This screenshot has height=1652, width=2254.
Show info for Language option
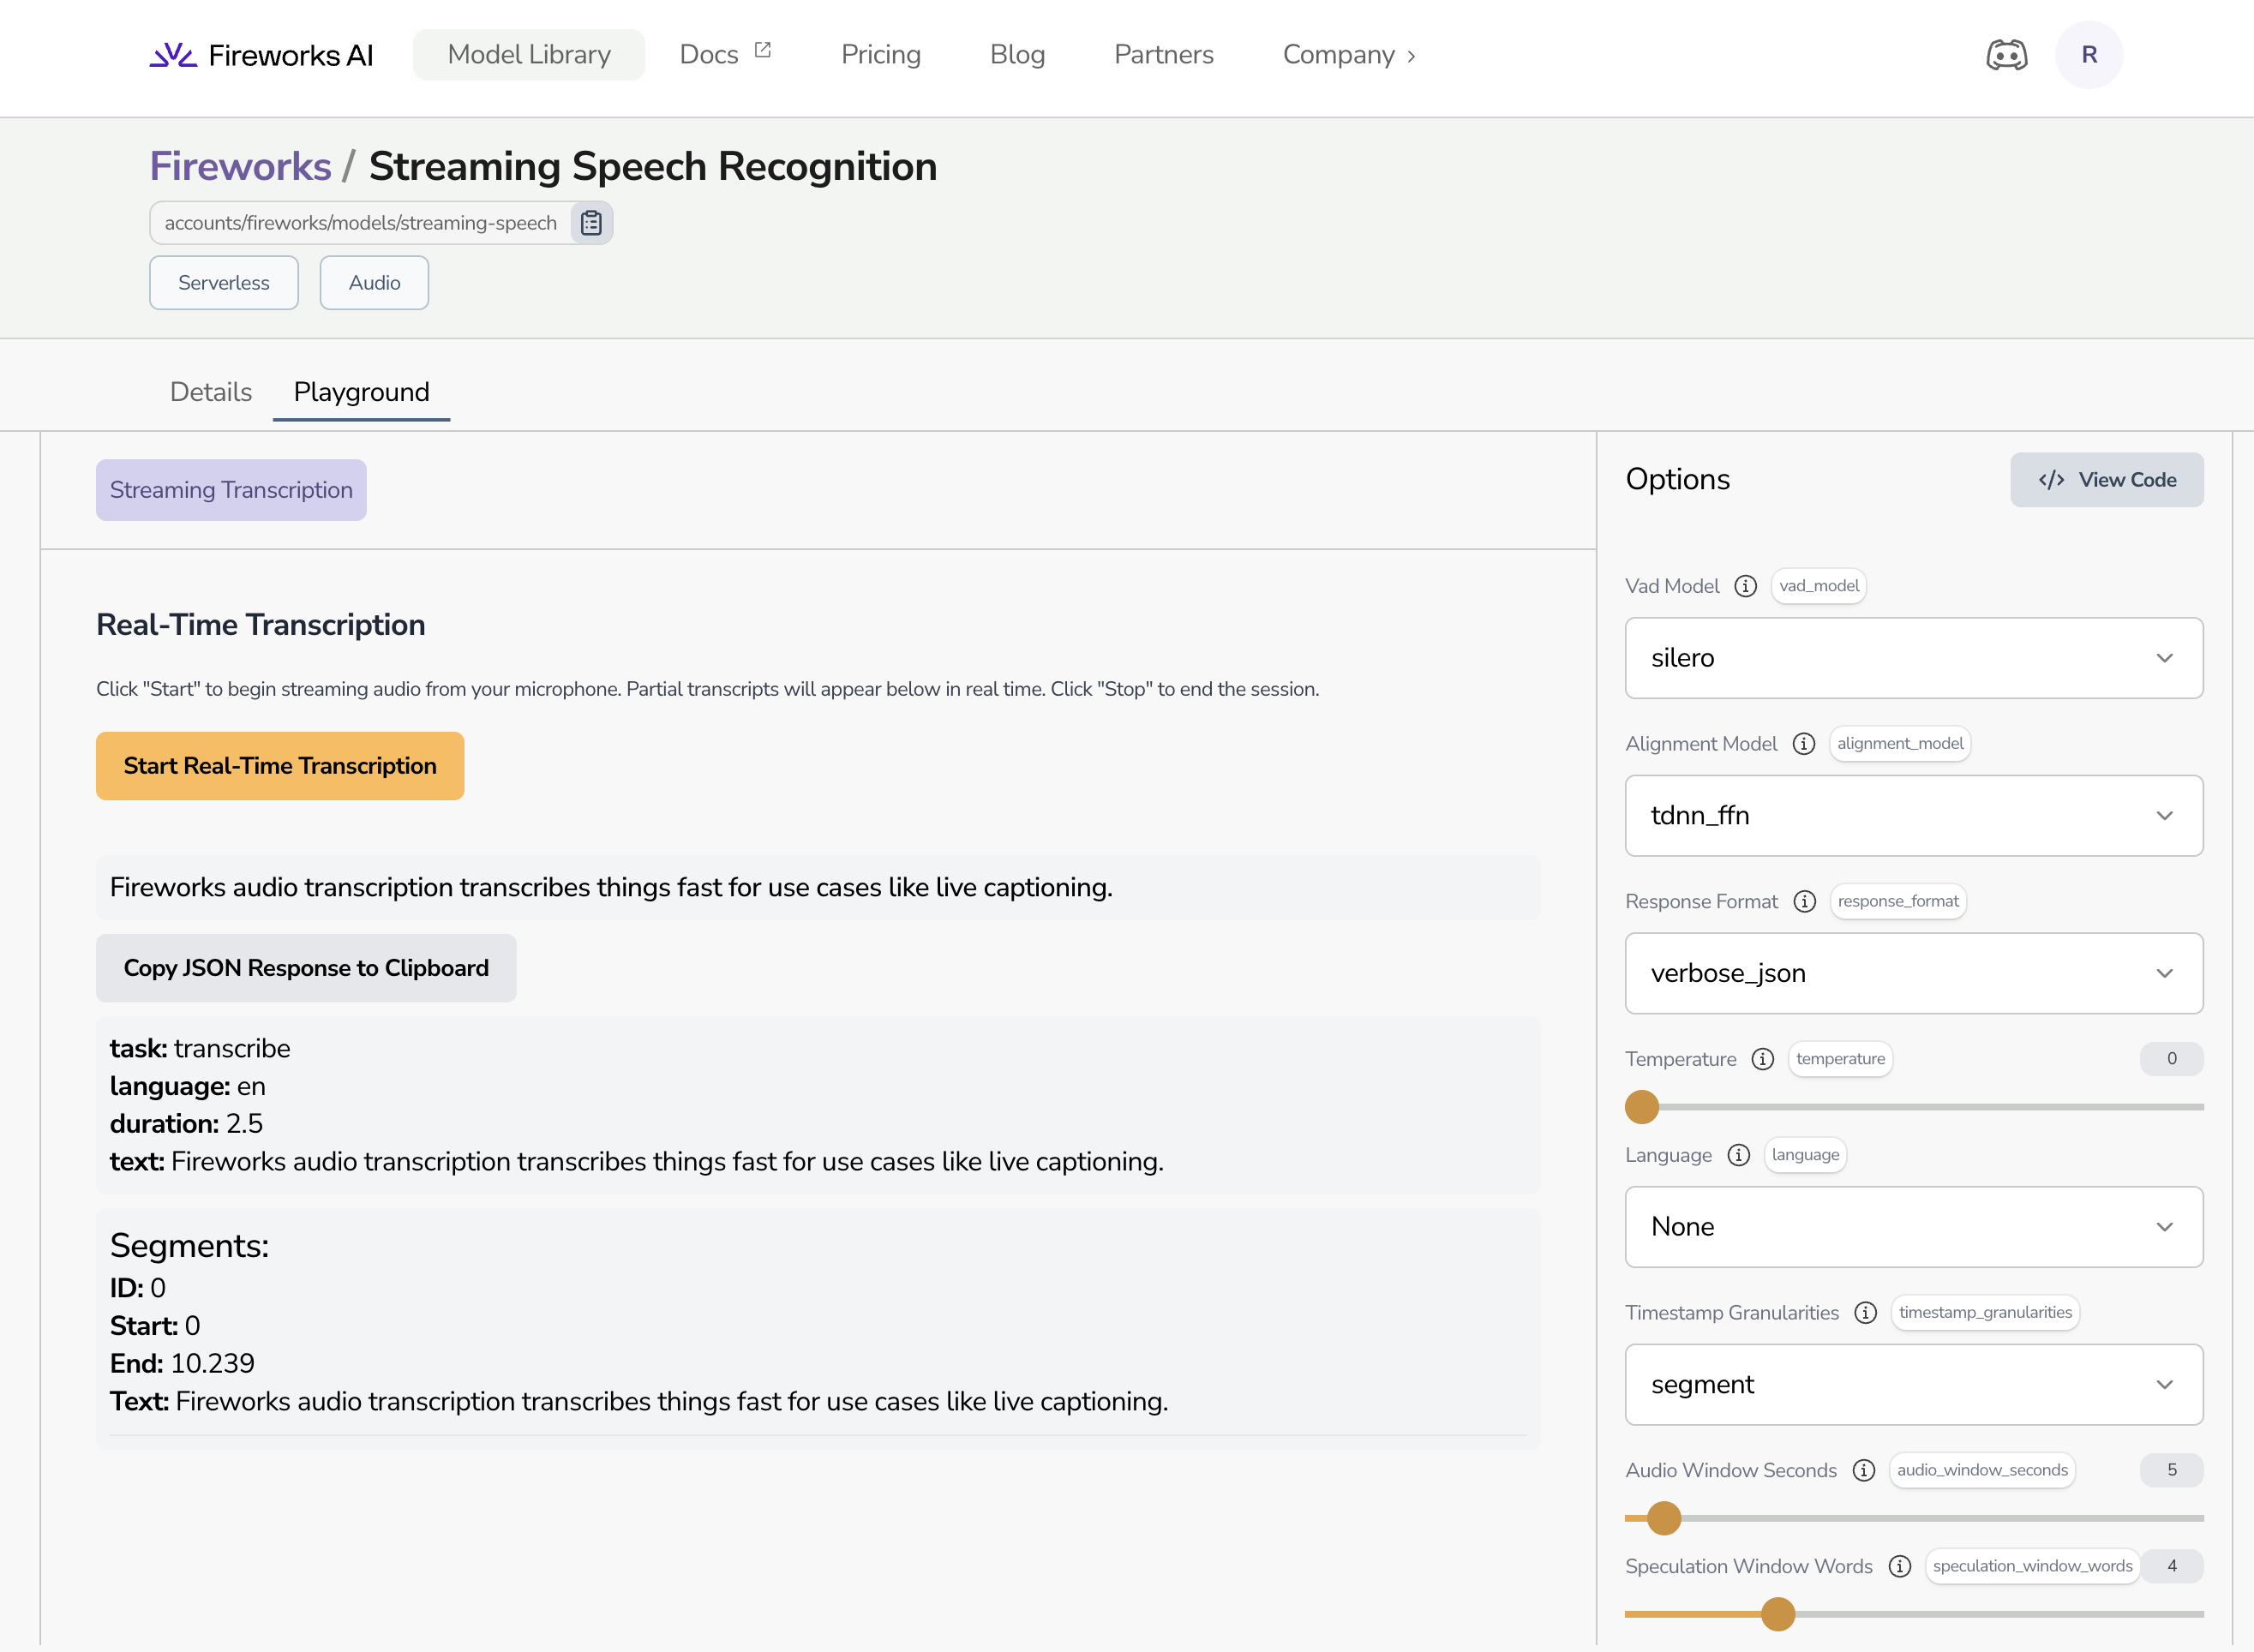tap(1738, 1155)
